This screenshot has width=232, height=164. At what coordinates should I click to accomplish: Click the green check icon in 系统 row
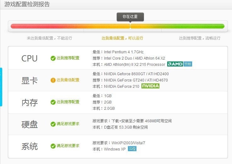[53, 146]
